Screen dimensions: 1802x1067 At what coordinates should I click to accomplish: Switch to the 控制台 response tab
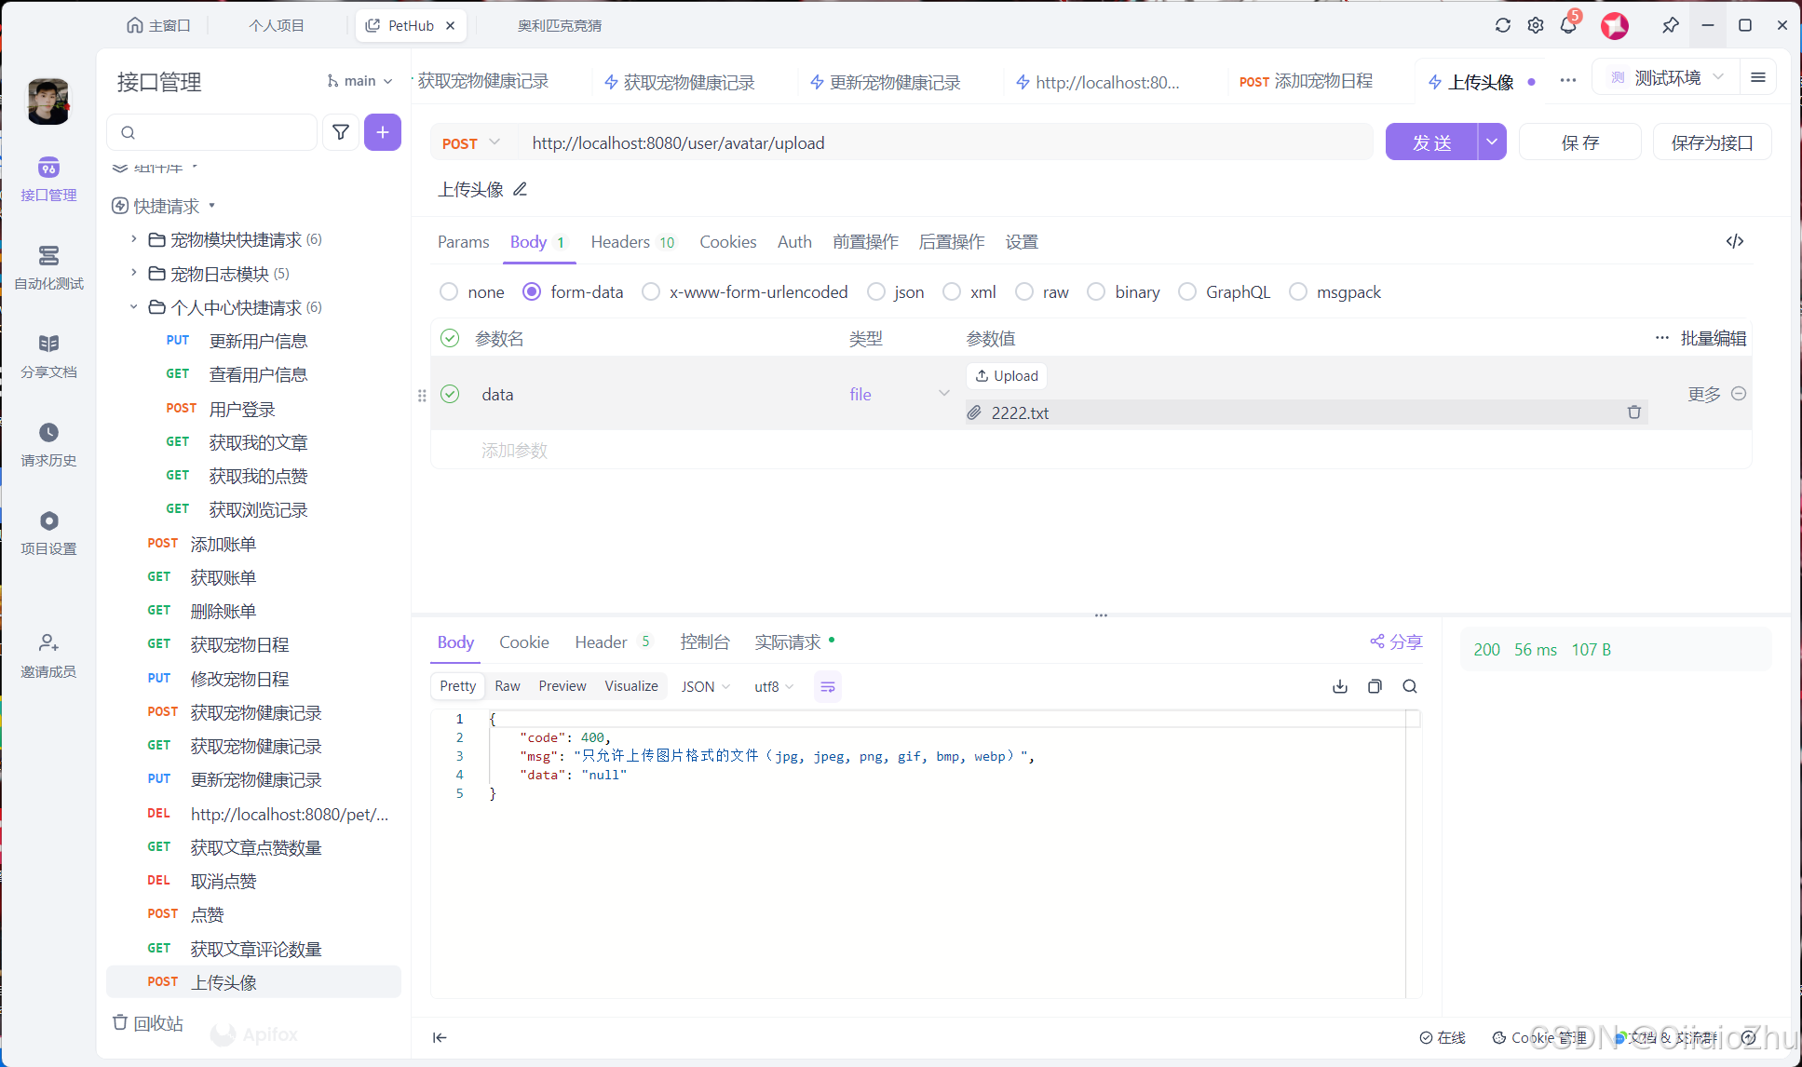pos(705,642)
